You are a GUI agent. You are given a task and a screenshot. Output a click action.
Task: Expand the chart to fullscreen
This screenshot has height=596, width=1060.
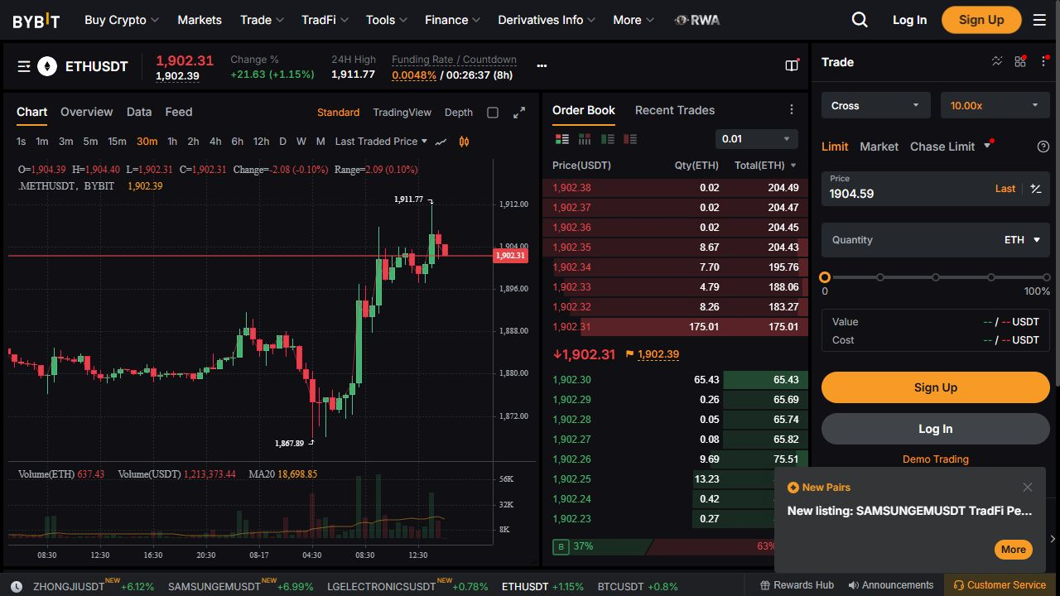tap(519, 113)
